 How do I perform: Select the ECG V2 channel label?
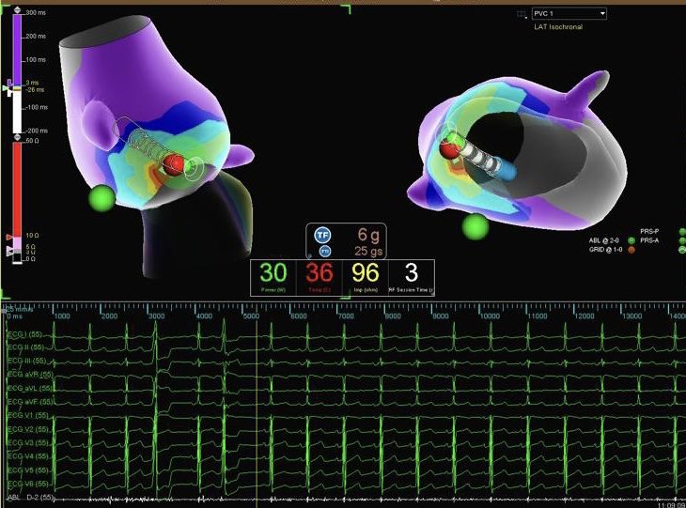(28, 430)
